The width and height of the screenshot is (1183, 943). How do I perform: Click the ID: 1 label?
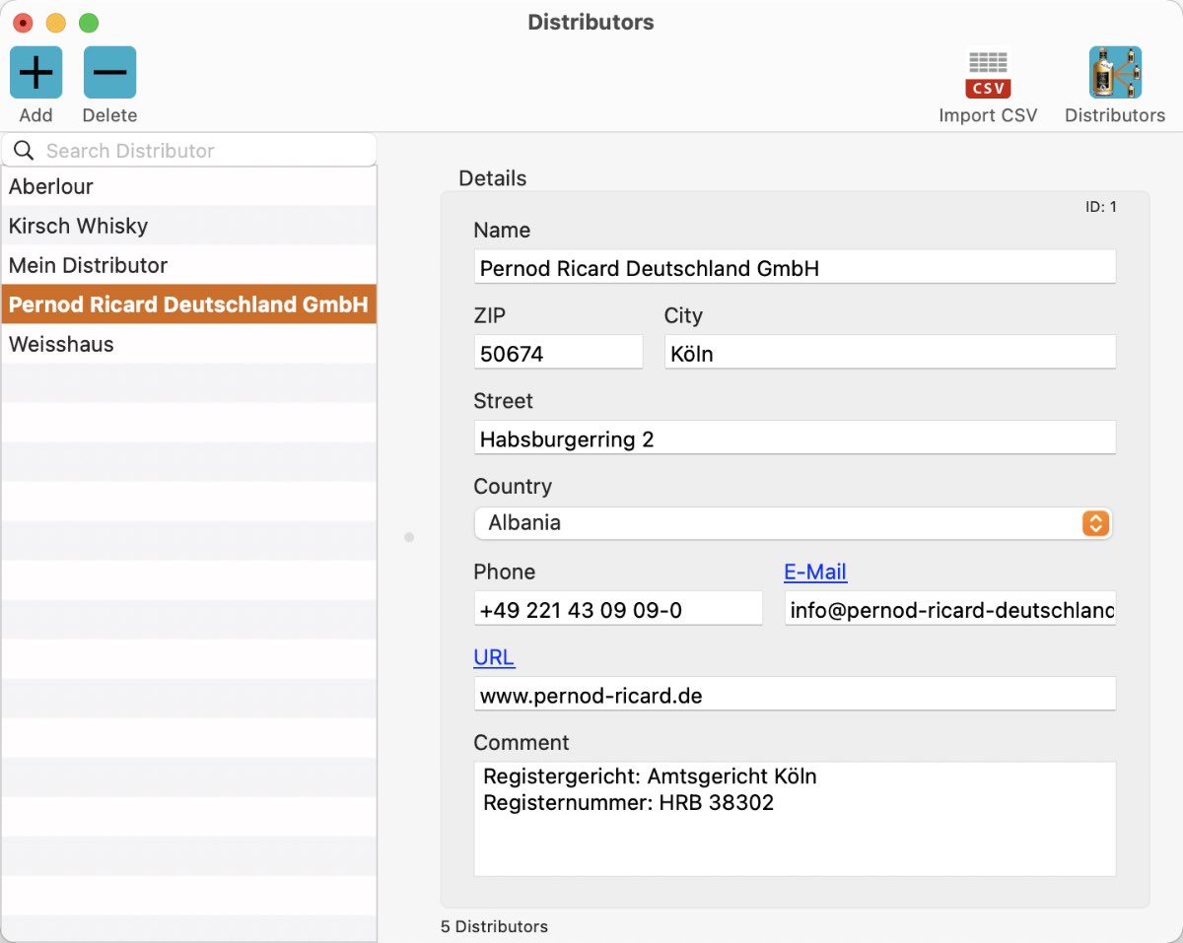click(1101, 207)
